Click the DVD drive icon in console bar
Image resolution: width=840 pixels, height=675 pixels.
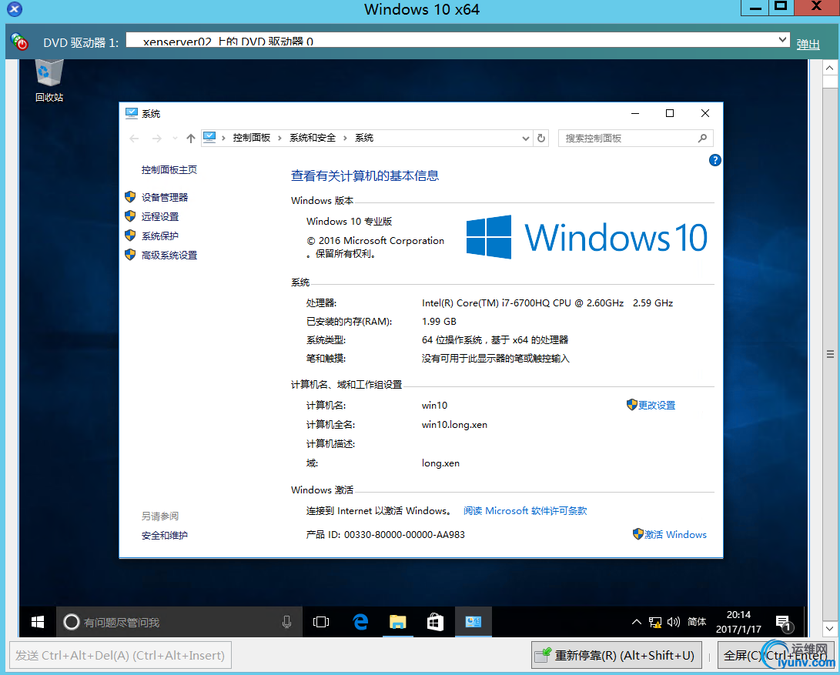click(x=19, y=42)
